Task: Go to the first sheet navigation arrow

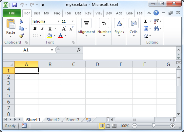Action: click(x=6, y=120)
